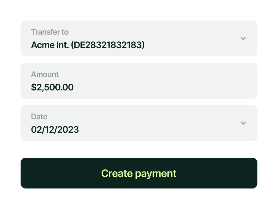278x209 pixels.
Task: Click the Transfer to field label
Action: pyautogui.click(x=50, y=32)
